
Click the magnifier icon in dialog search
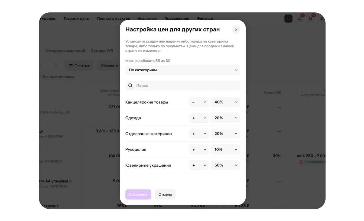130,86
